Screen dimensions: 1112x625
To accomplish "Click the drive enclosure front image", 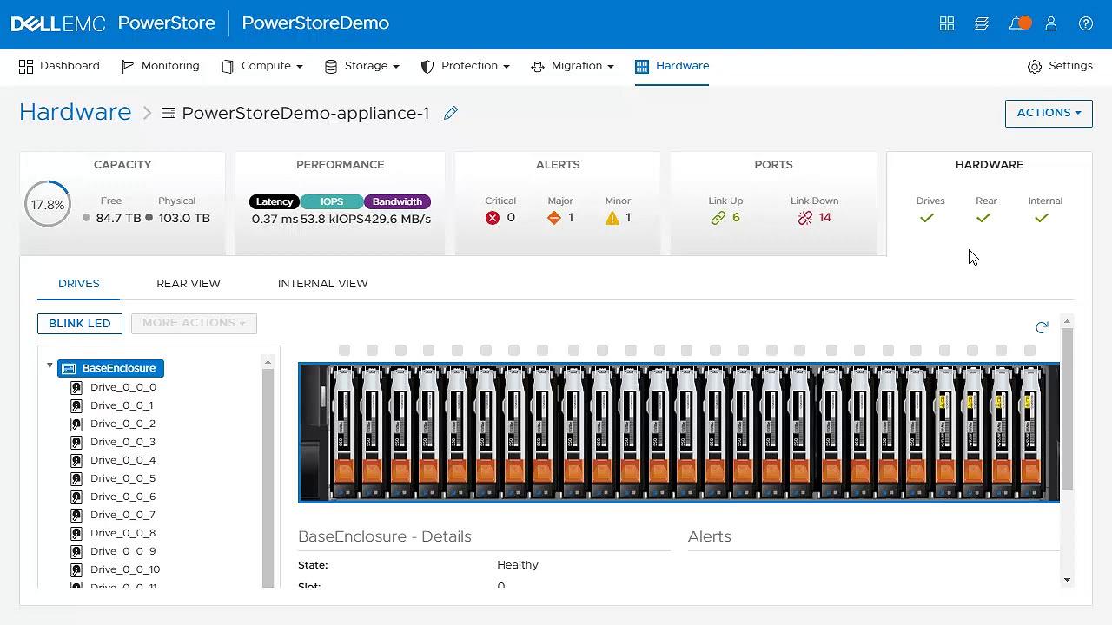I will coord(678,432).
